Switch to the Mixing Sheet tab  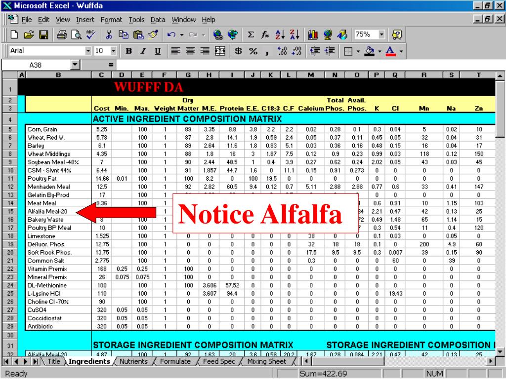pyautogui.click(x=266, y=362)
